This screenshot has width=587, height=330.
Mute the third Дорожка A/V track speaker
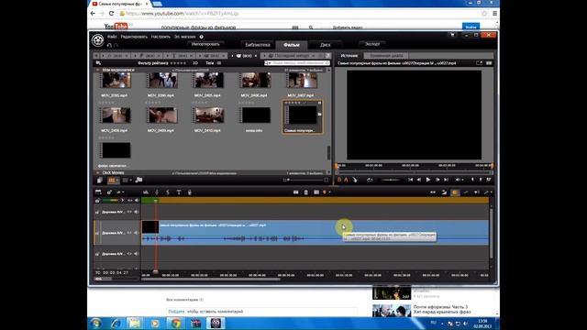137,254
